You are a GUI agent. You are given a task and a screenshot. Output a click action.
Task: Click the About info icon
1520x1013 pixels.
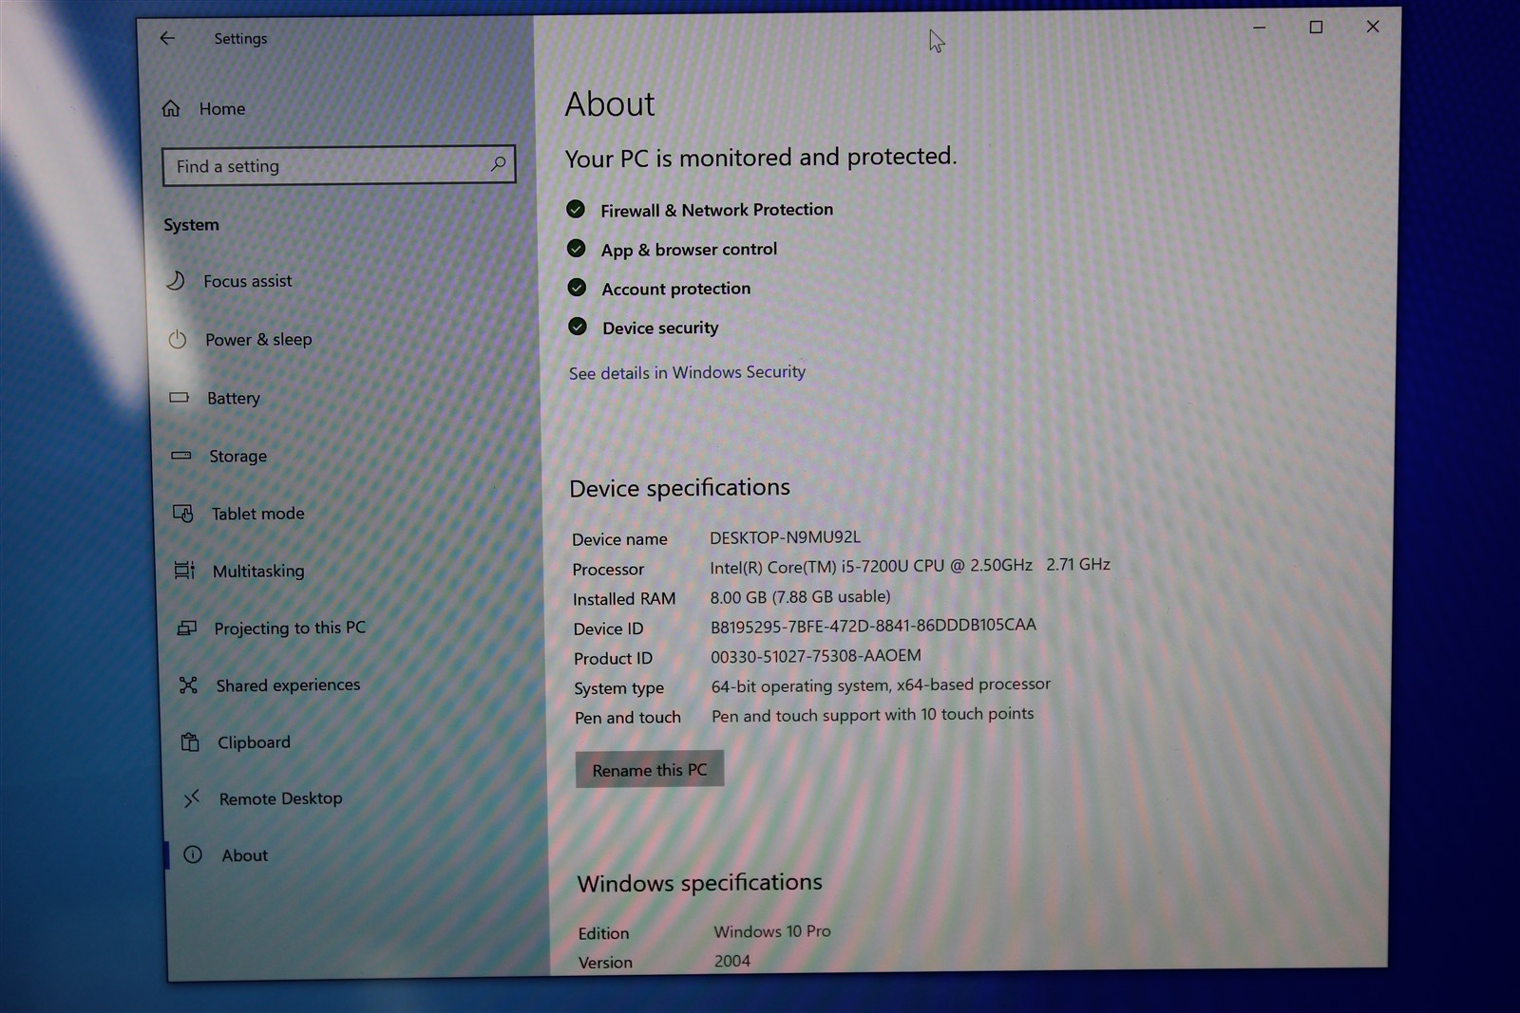coord(193,854)
